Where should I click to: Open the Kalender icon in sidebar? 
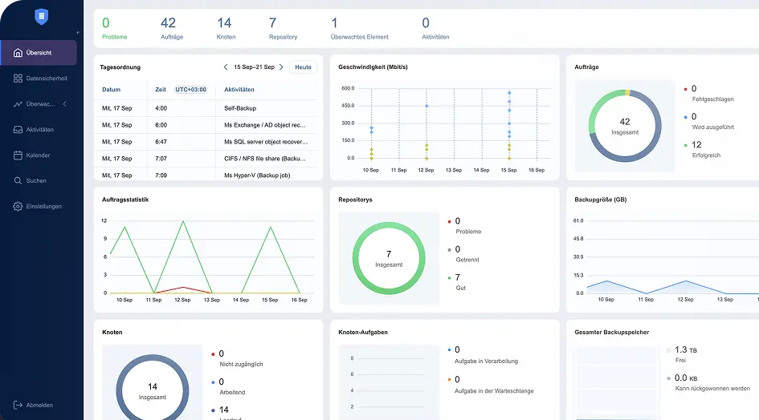[18, 155]
